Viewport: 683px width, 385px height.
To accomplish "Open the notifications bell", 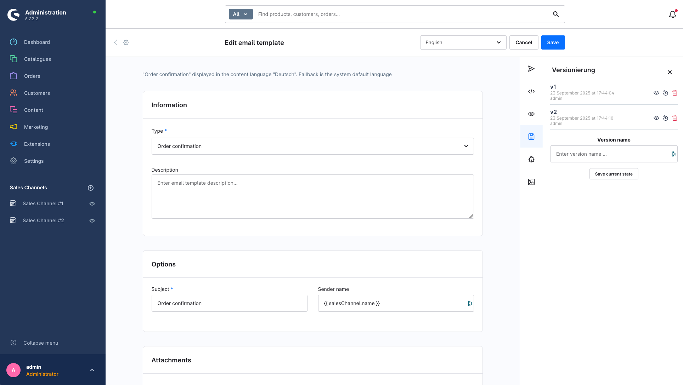I will pyautogui.click(x=672, y=15).
